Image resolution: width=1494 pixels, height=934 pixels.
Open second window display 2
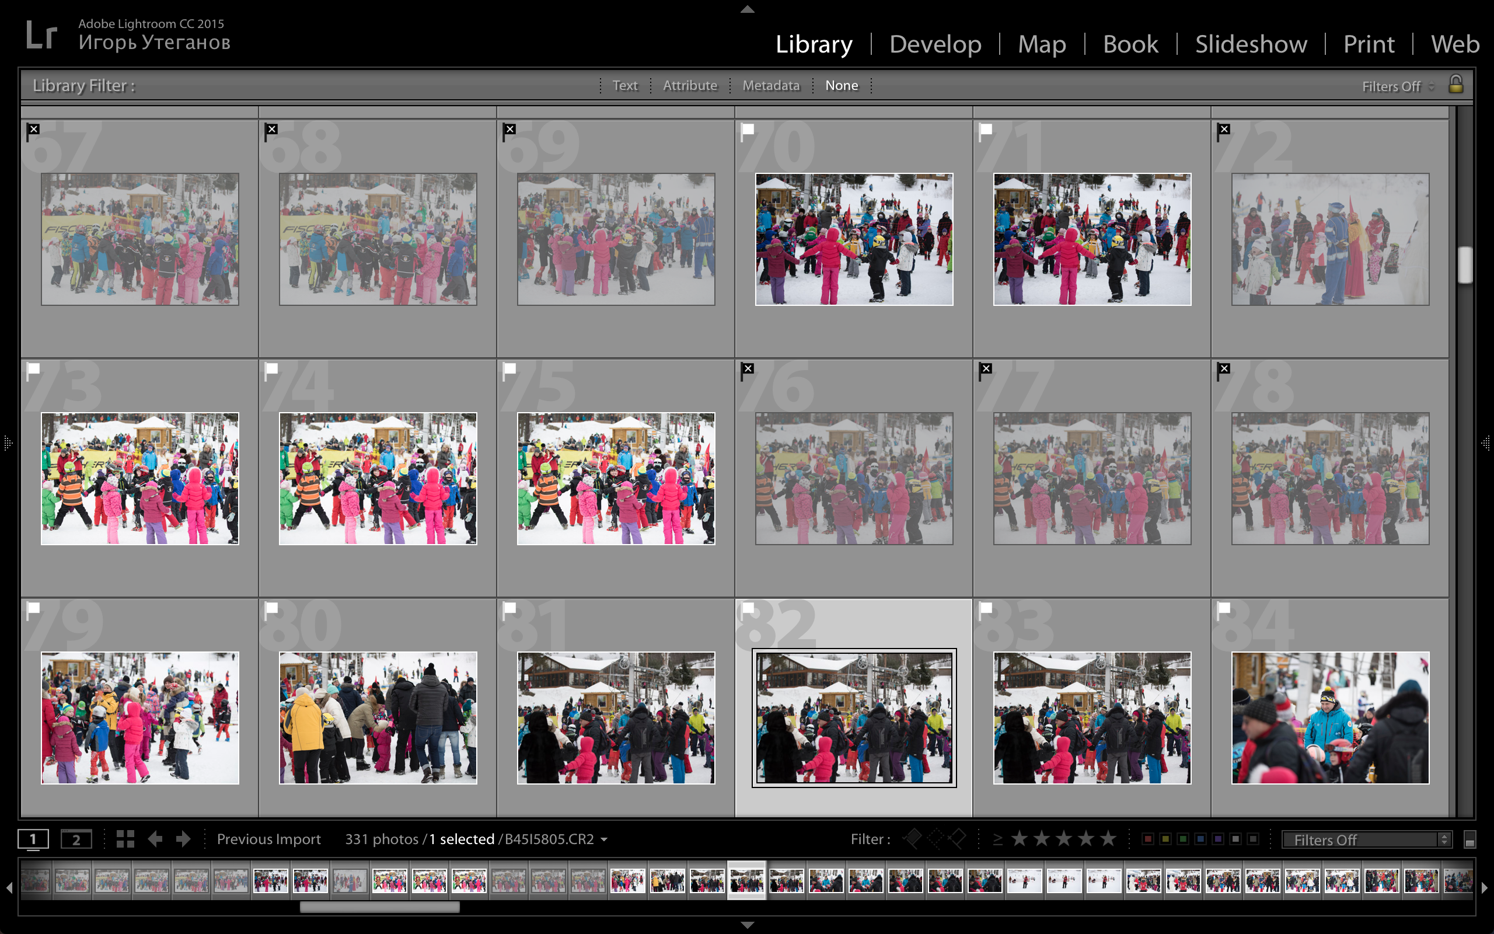pos(76,839)
